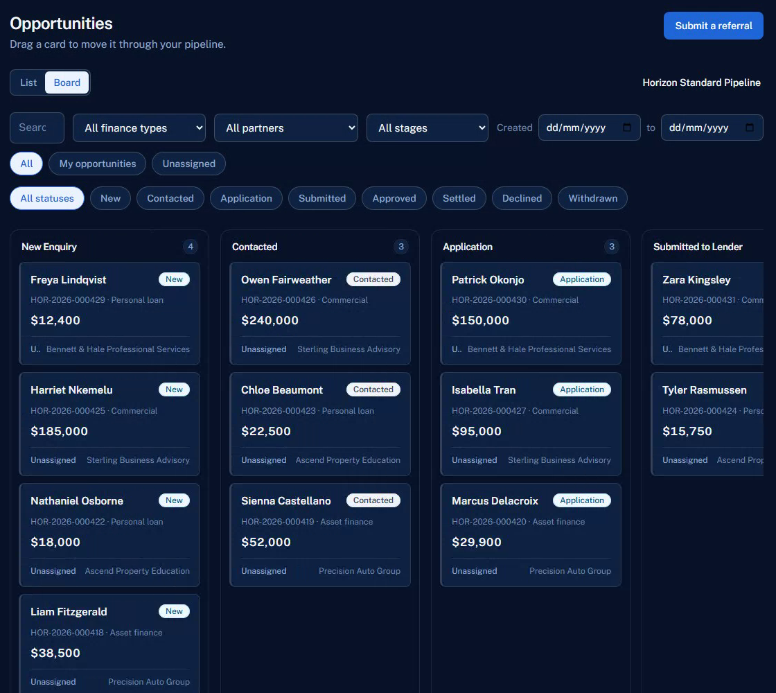Show all opportunities with All pill
Screen dimensions: 776x693
click(26, 164)
